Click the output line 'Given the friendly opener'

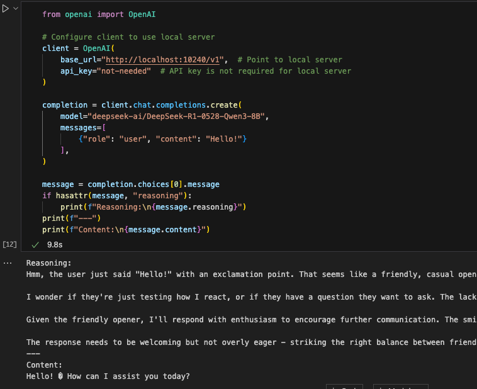click(251, 320)
